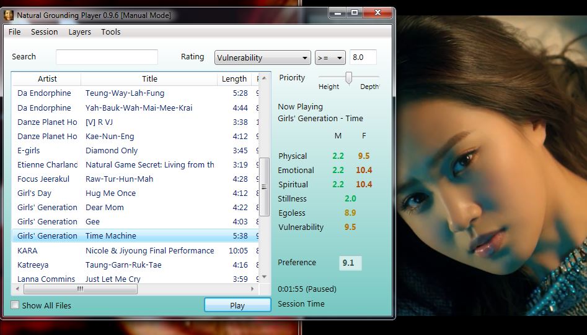
Task: Click the rating value field showing 8.0
Action: [x=363, y=57]
